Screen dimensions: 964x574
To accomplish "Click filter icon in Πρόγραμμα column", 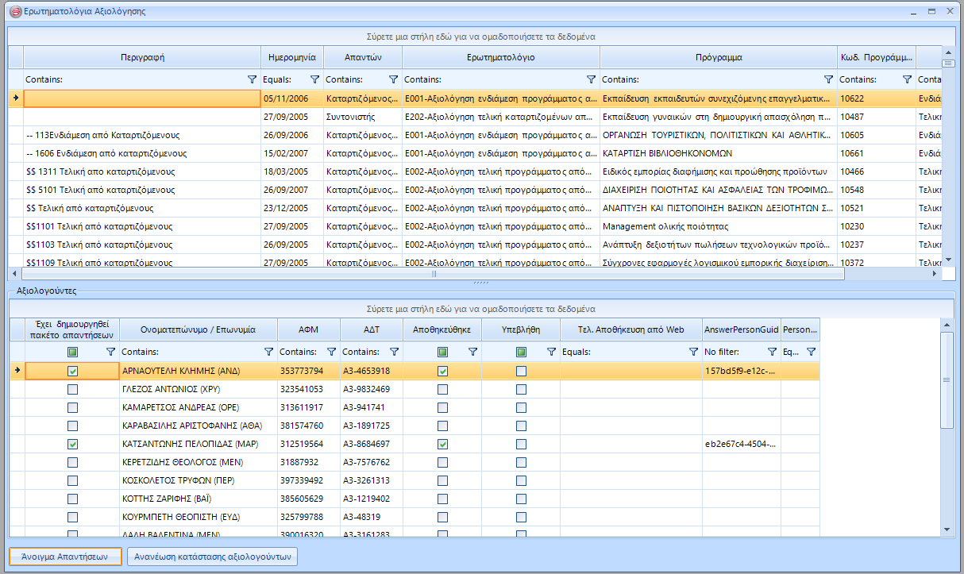I will (828, 79).
